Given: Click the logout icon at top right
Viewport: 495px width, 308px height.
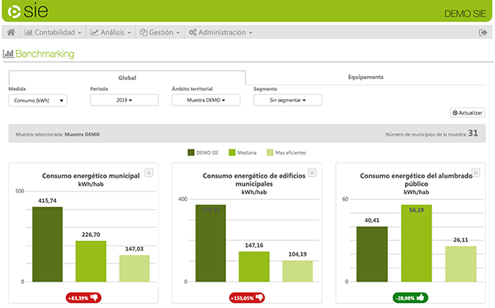Looking at the screenshot, I should (483, 32).
